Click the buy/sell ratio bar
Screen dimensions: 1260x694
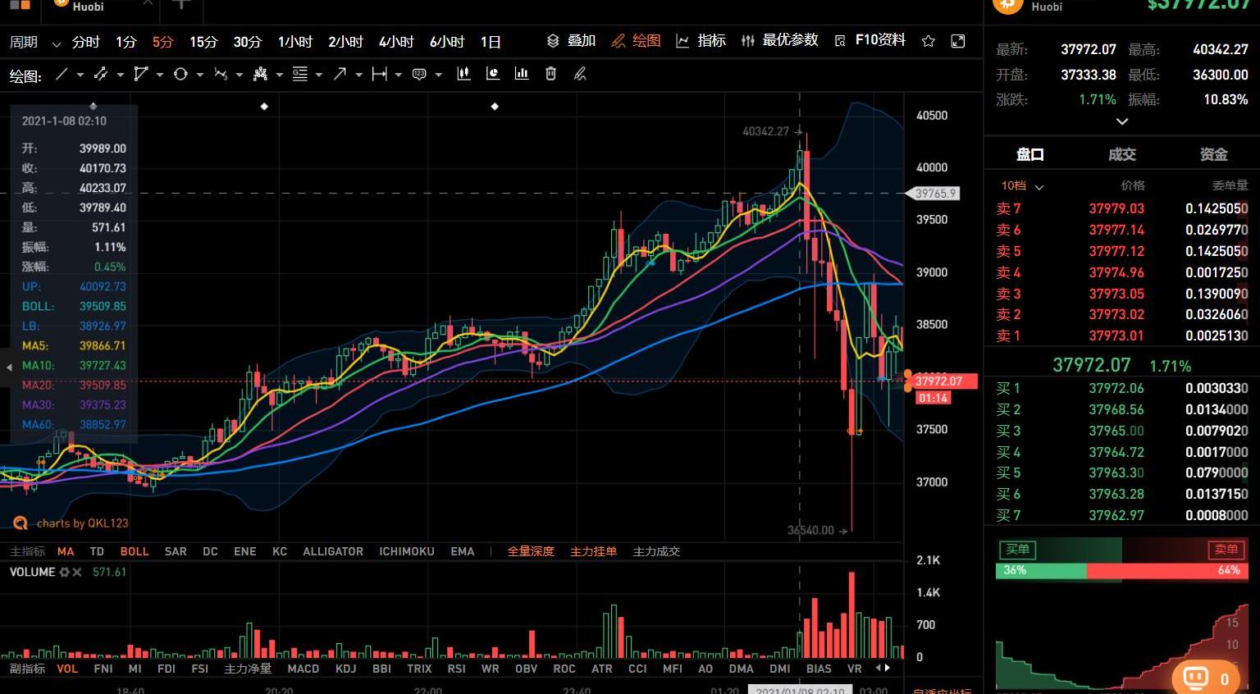point(1121,570)
